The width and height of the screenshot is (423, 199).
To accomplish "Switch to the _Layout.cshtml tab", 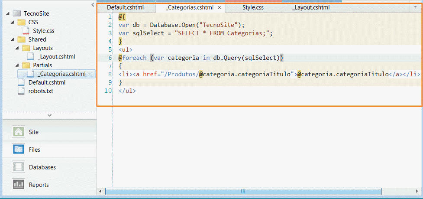I will click(x=310, y=7).
